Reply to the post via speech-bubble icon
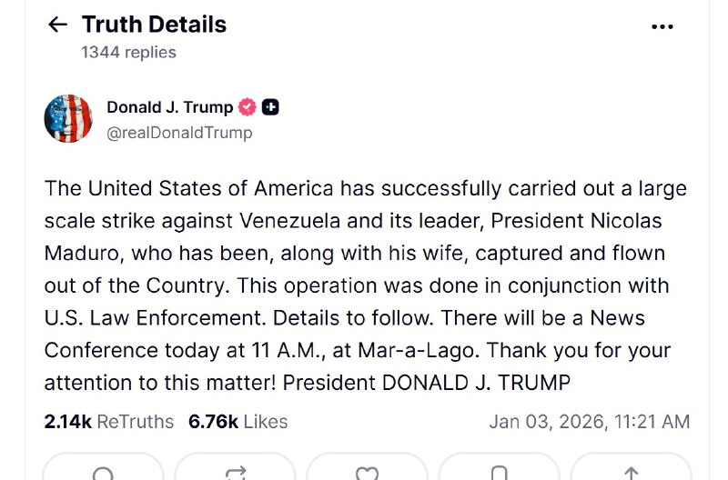This screenshot has width=728, height=480. click(x=104, y=473)
